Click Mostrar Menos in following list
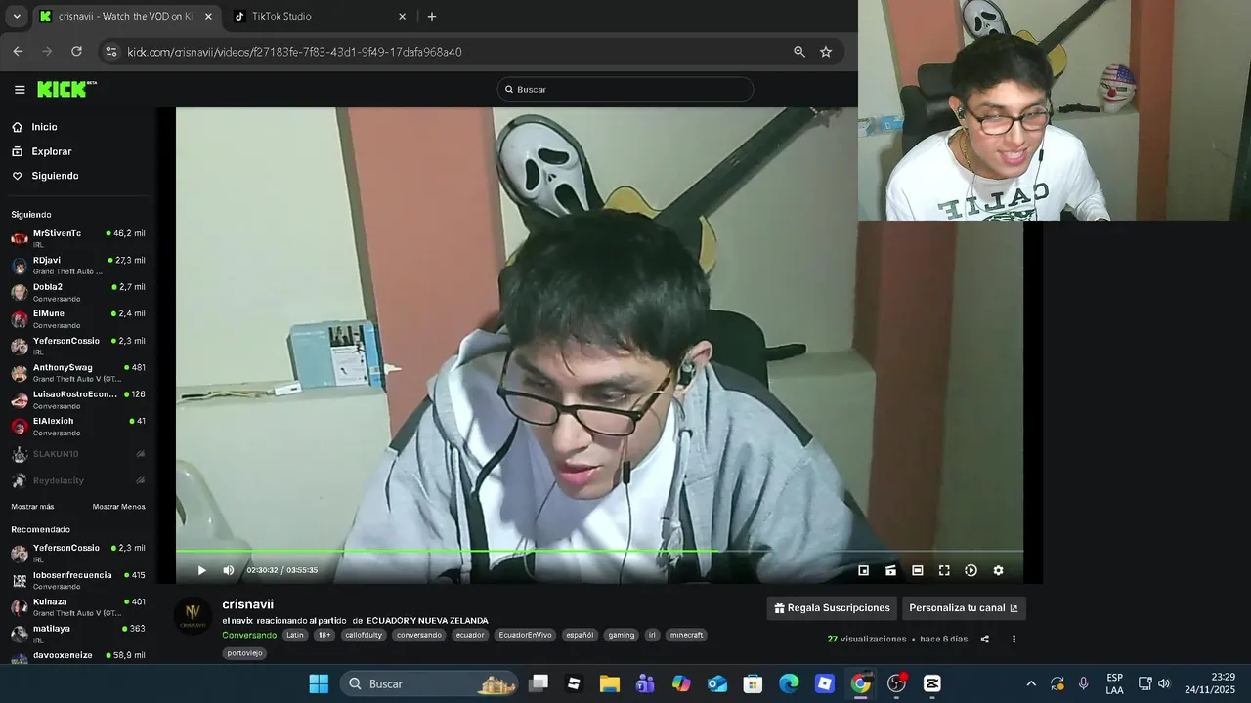The width and height of the screenshot is (1251, 703). (x=118, y=507)
